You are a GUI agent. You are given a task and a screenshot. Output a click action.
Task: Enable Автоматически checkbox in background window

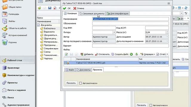151,105
